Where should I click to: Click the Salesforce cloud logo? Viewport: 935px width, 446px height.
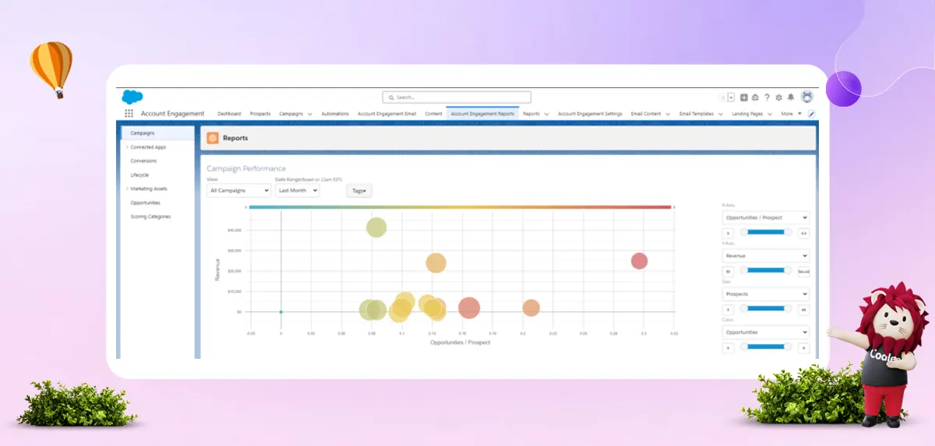[x=132, y=97]
